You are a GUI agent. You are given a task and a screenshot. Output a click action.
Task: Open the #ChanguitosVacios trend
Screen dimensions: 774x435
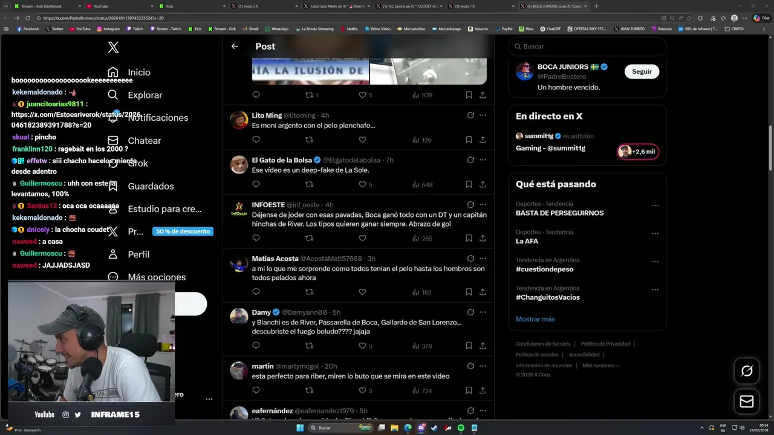(548, 297)
